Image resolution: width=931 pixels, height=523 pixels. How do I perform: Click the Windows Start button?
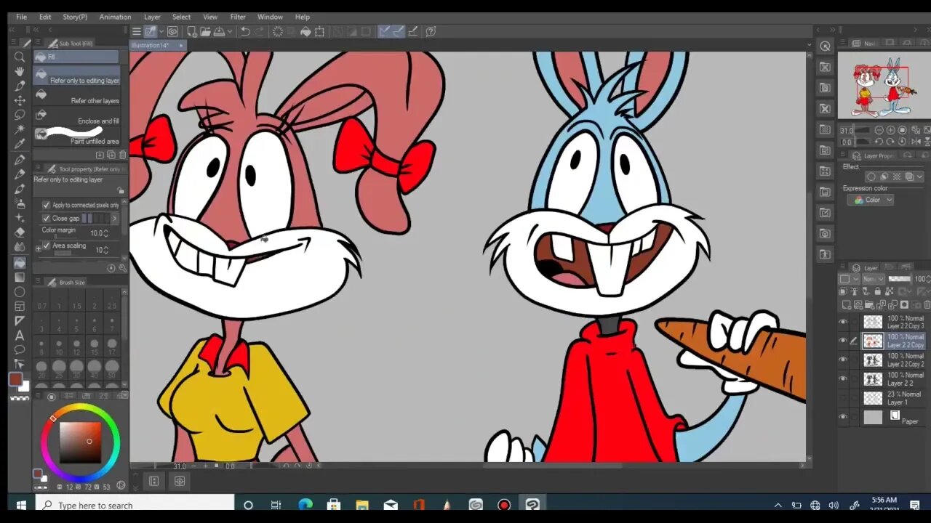coord(20,505)
